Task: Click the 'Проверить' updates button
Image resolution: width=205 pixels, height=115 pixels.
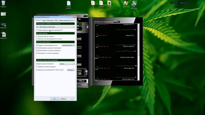Action: click(70, 70)
